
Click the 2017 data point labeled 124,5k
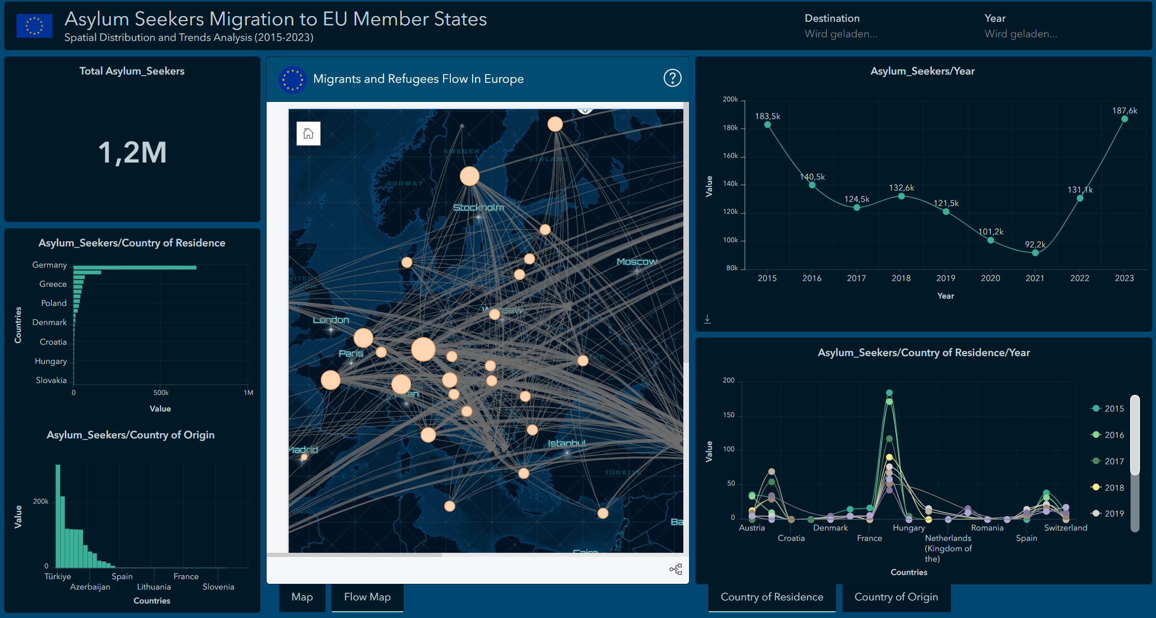click(x=857, y=207)
